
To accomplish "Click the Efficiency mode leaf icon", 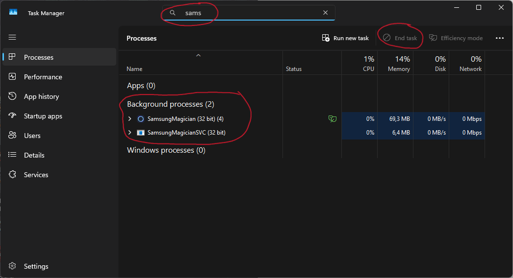I will 433,38.
